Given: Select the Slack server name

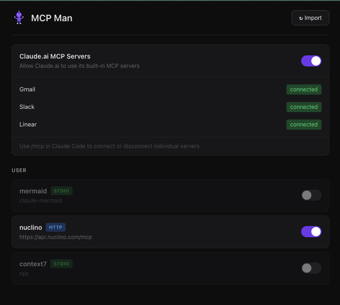Looking at the screenshot, I should point(27,107).
